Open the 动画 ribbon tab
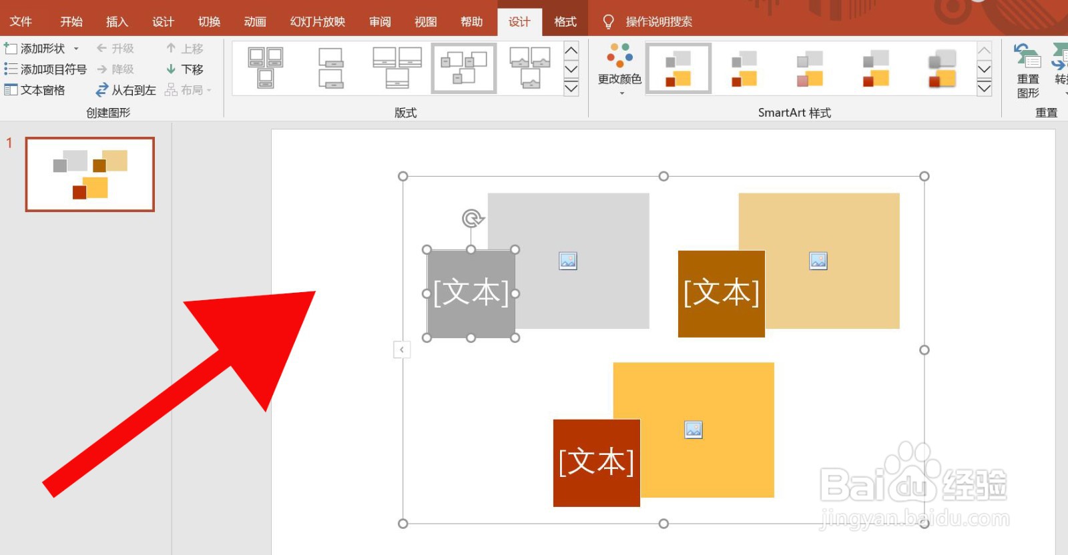 click(x=255, y=21)
